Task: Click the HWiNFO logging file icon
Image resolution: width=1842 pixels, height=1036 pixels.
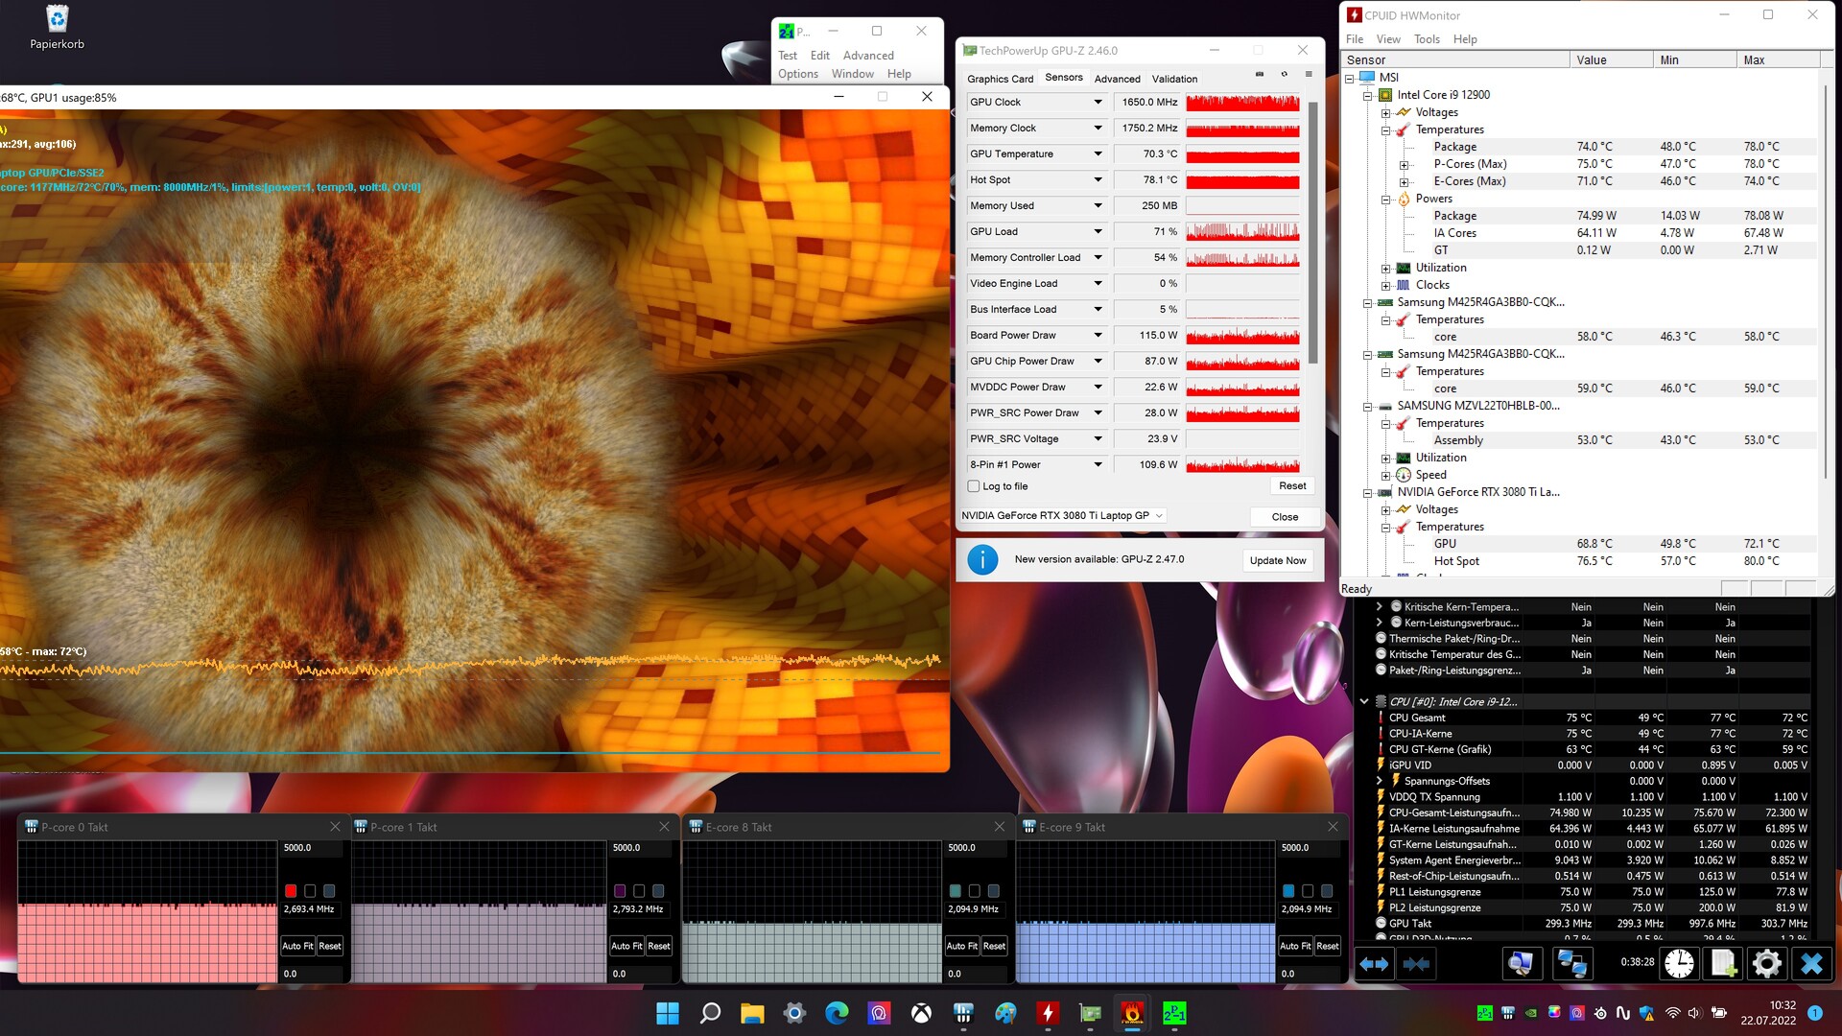Action: click(x=1723, y=963)
